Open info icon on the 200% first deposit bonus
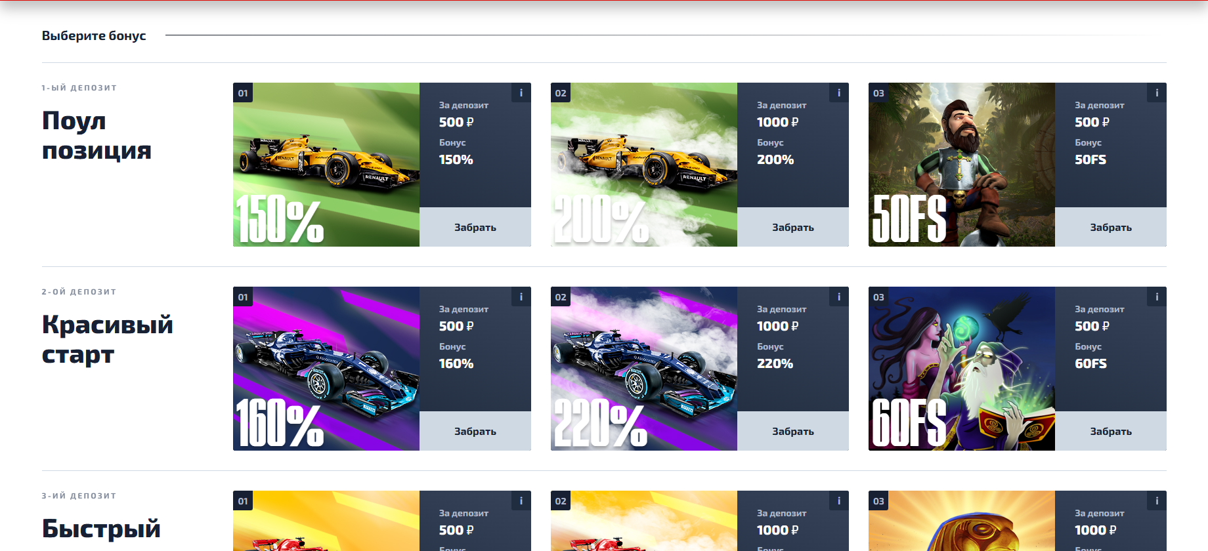 839,92
